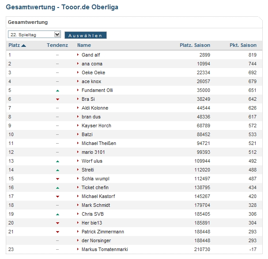Click the red down arrow for Patrick Zimmermann

tap(57, 232)
